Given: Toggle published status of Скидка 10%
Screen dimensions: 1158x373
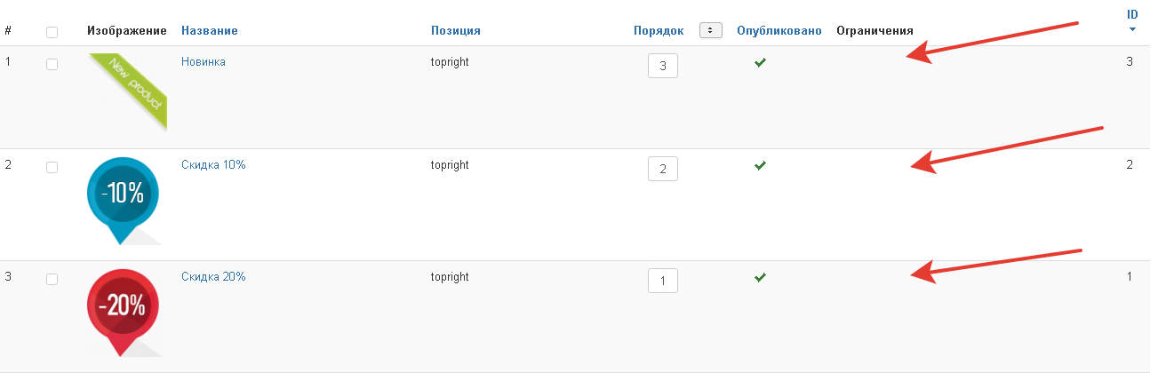Looking at the screenshot, I should click(760, 166).
